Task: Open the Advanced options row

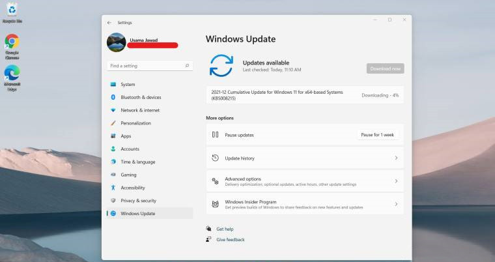Action: (305, 181)
